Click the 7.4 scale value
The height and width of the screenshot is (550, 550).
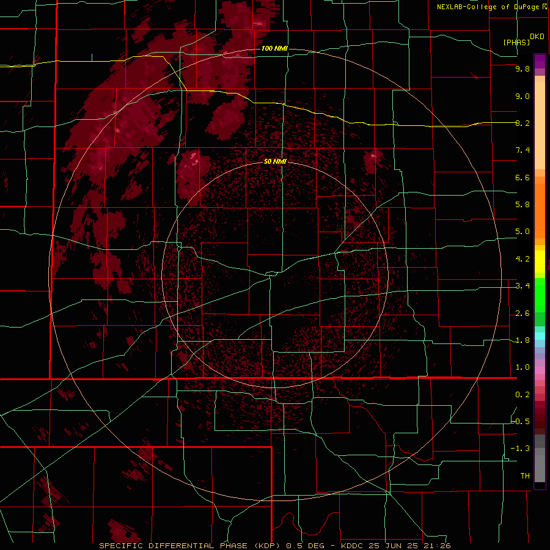522,150
